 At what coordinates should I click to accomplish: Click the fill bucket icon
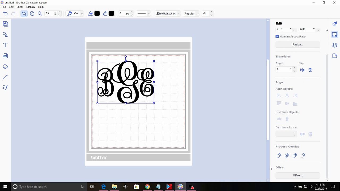click(91, 14)
